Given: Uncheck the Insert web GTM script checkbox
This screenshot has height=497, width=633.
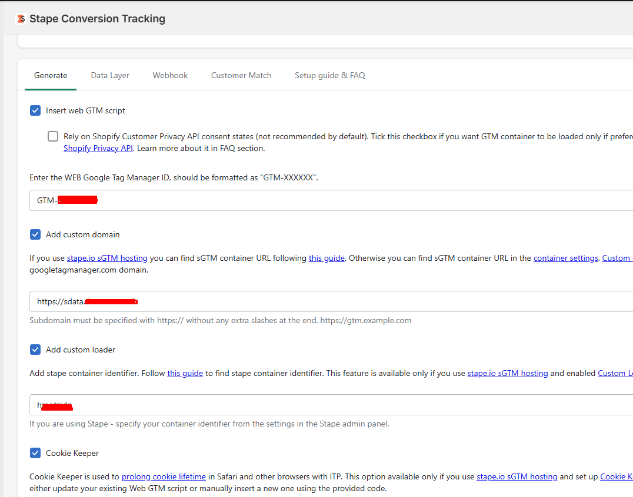Looking at the screenshot, I should pos(35,110).
